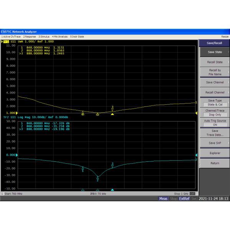The height and width of the screenshot is (230, 230).
Task: Toggle Auto Trig Source ON setting
Action: coord(215,123)
